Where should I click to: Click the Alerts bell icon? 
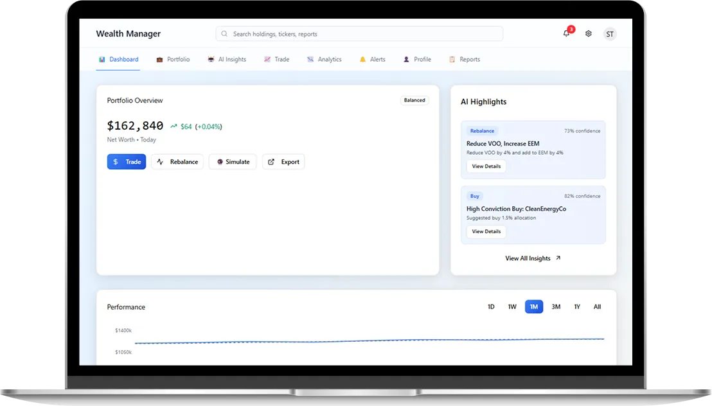click(362, 60)
